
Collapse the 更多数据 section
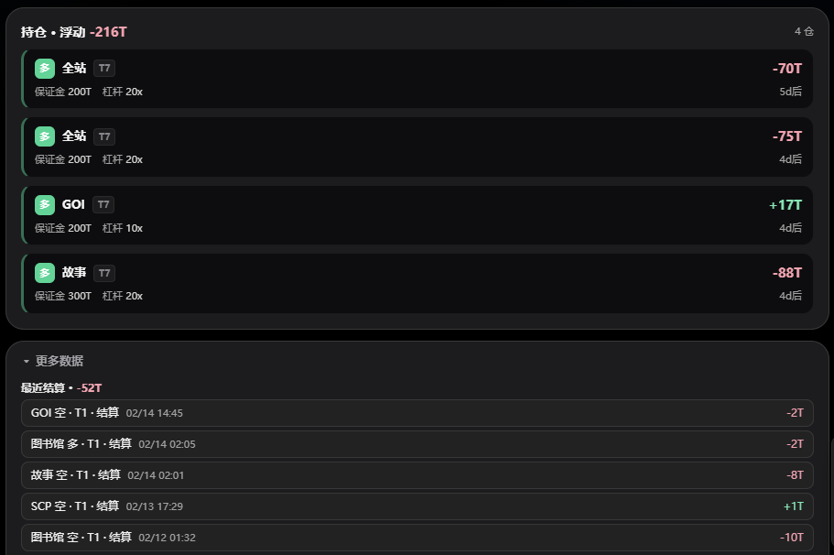(53, 361)
